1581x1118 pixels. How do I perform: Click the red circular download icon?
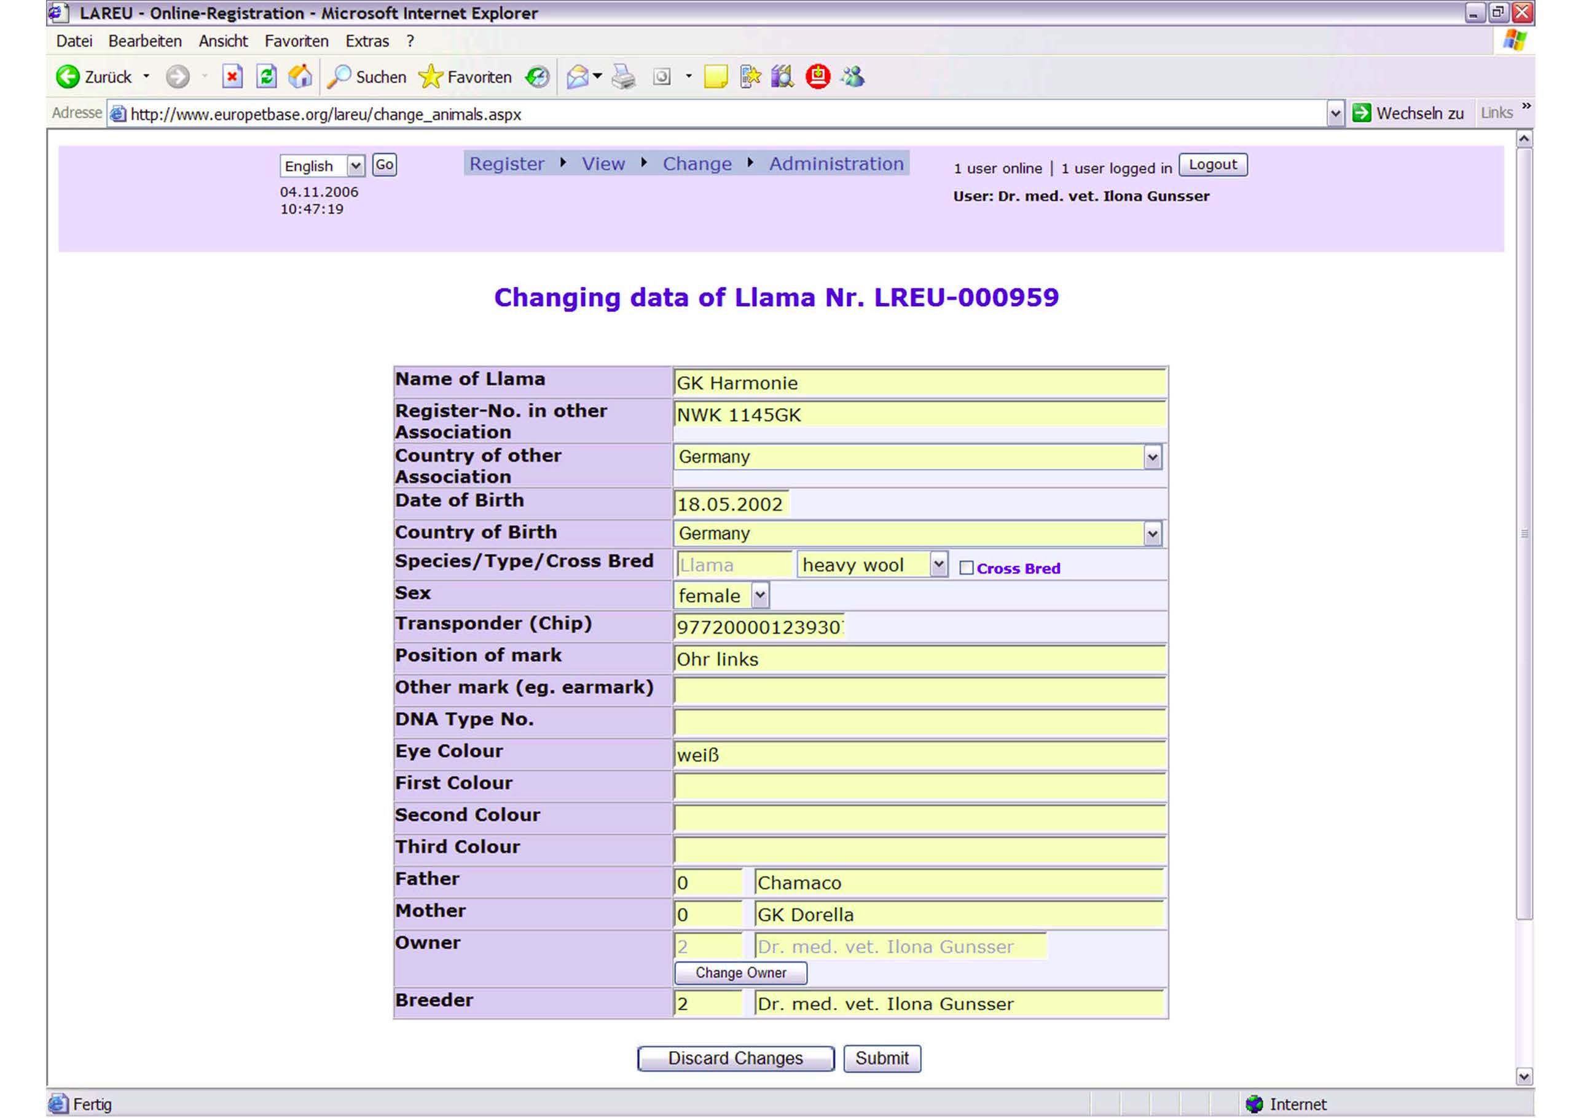[x=818, y=76]
